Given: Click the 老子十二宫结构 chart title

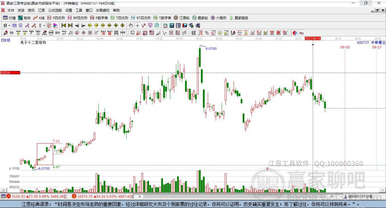Looking at the screenshot, I should click(x=33, y=42).
